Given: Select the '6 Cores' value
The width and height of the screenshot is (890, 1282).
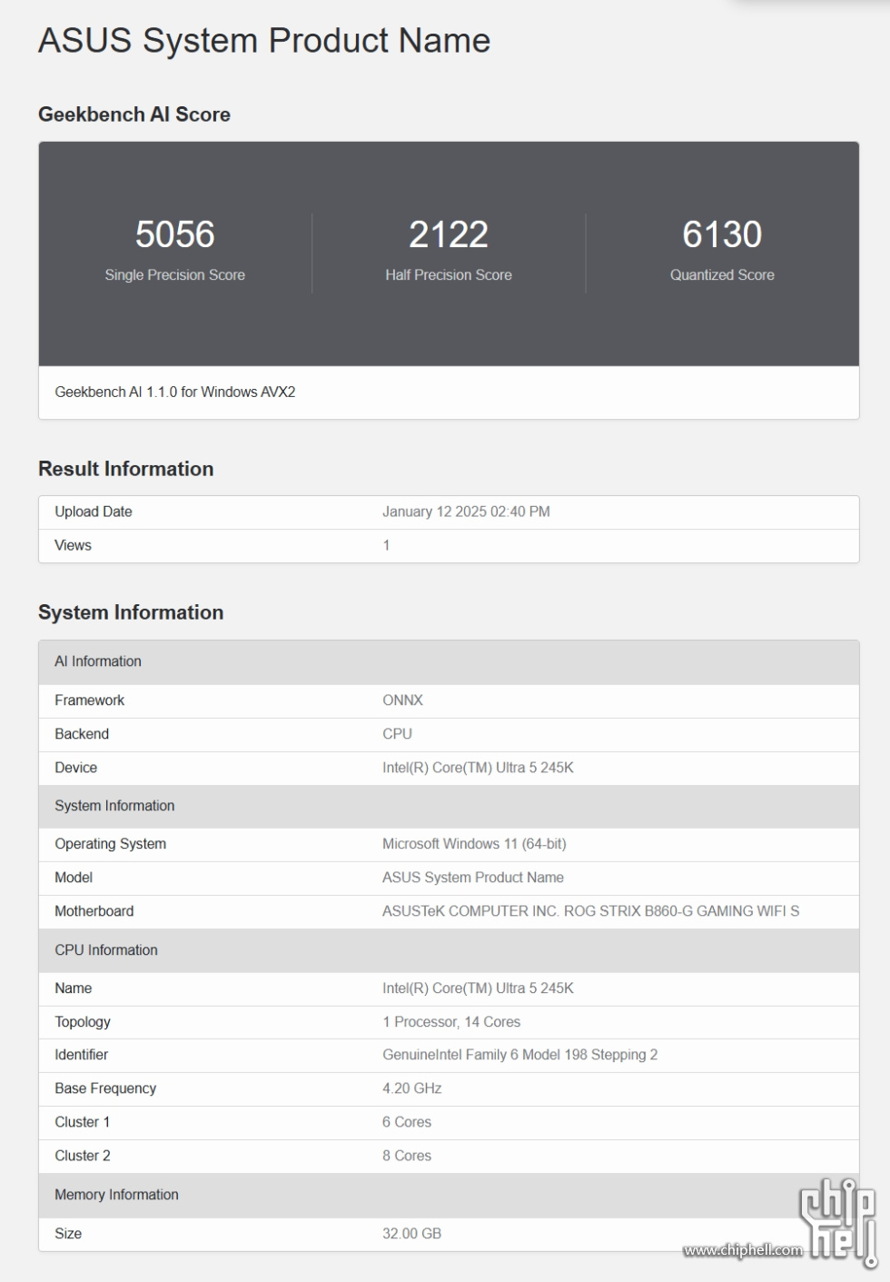Looking at the screenshot, I should [407, 1122].
